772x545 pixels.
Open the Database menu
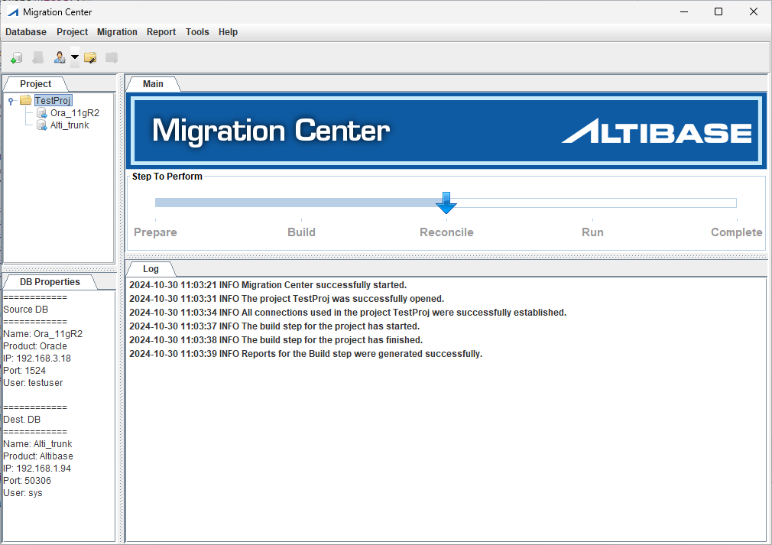coord(26,32)
